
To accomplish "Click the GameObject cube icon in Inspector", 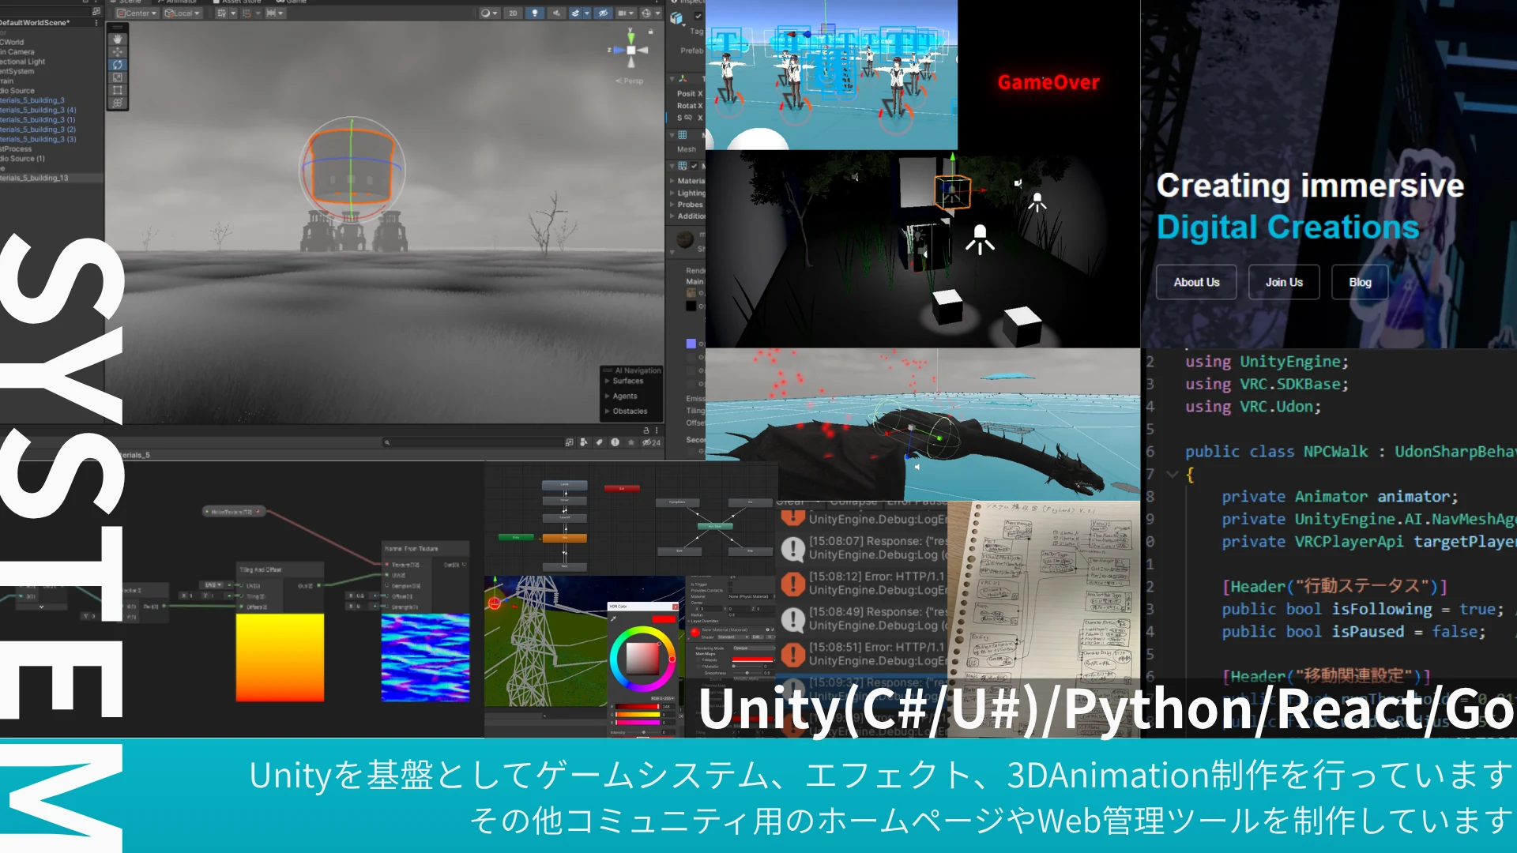I will pyautogui.click(x=676, y=18).
